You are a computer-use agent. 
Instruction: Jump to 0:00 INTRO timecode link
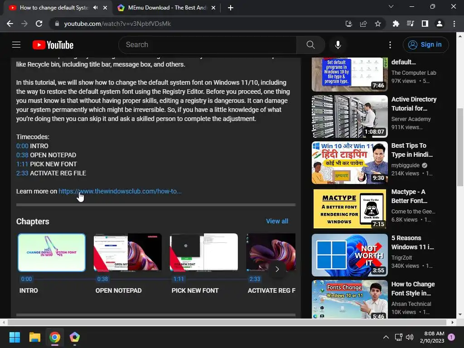click(22, 146)
